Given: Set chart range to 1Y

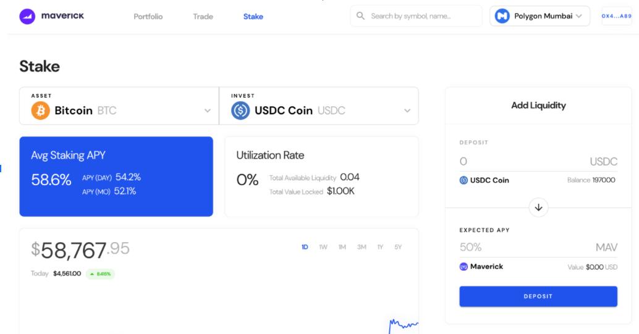Looking at the screenshot, I should (380, 247).
